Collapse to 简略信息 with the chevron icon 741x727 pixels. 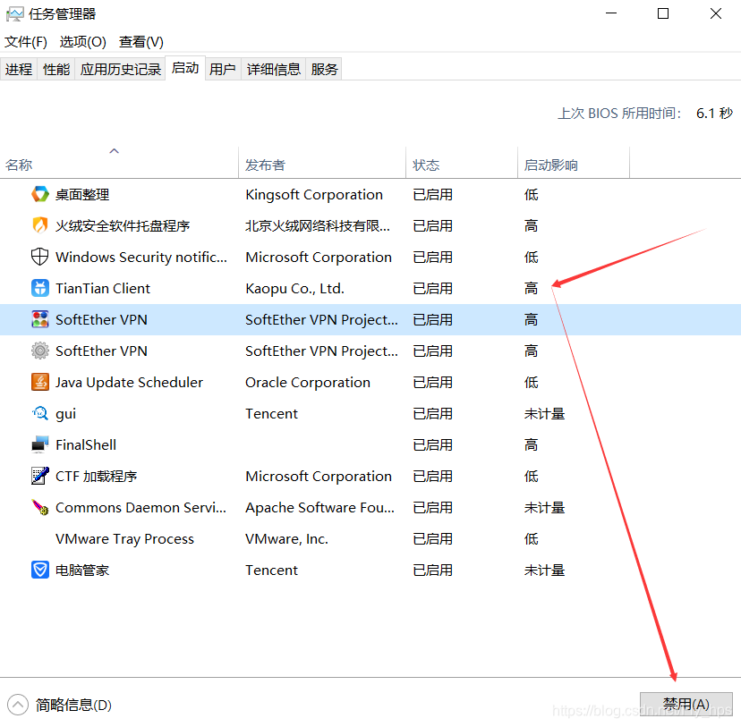click(x=18, y=705)
